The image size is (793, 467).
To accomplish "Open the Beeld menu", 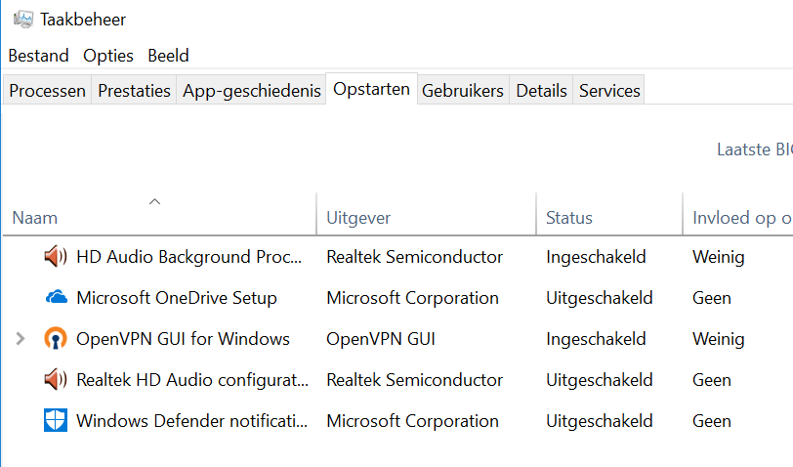I will click(x=168, y=56).
